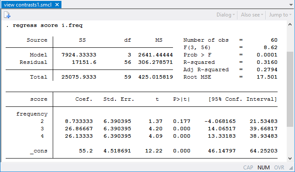Screen dimensions: 295x172
Task: Click the _cons t value 12.22
Action: pos(154,151)
